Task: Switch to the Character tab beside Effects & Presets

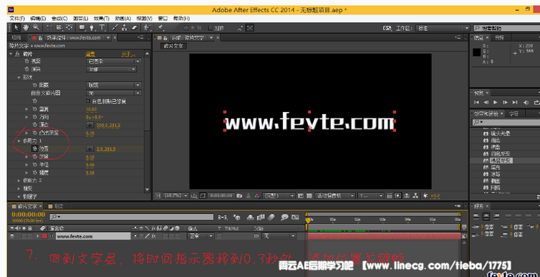Action: click(x=514, y=113)
